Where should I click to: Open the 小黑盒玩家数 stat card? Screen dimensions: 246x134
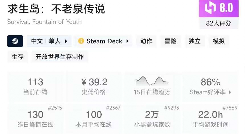tap(152, 119)
